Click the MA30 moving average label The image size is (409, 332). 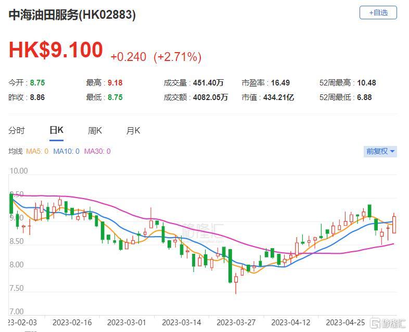(97, 151)
